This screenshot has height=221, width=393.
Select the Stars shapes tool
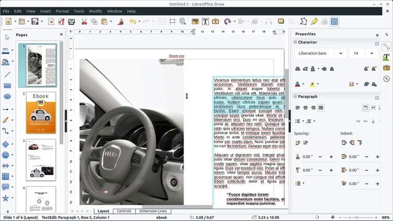[x=6, y=198]
